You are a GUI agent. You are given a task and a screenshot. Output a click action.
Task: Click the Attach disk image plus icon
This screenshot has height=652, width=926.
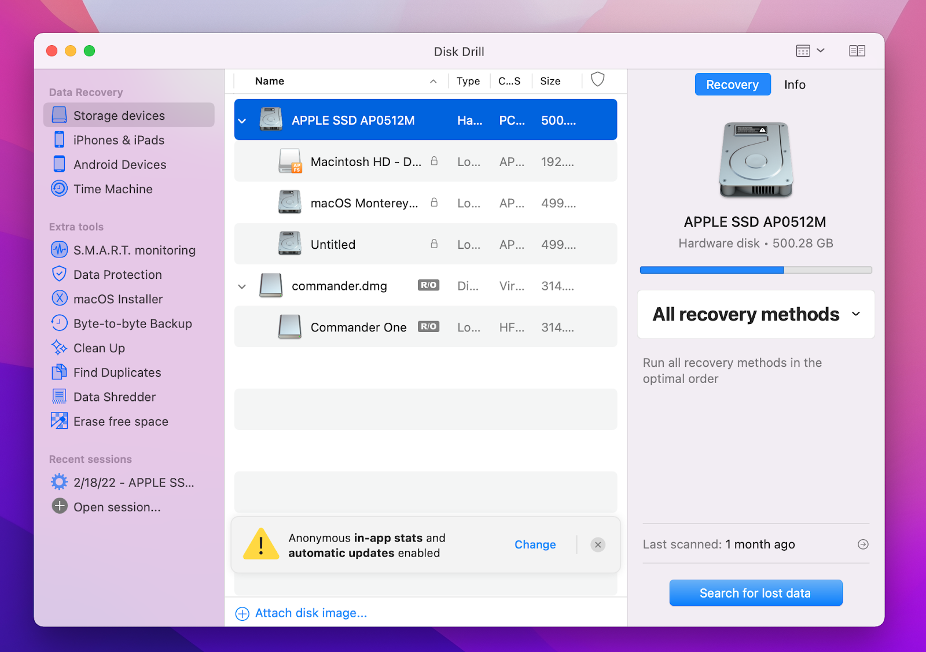[x=242, y=613]
